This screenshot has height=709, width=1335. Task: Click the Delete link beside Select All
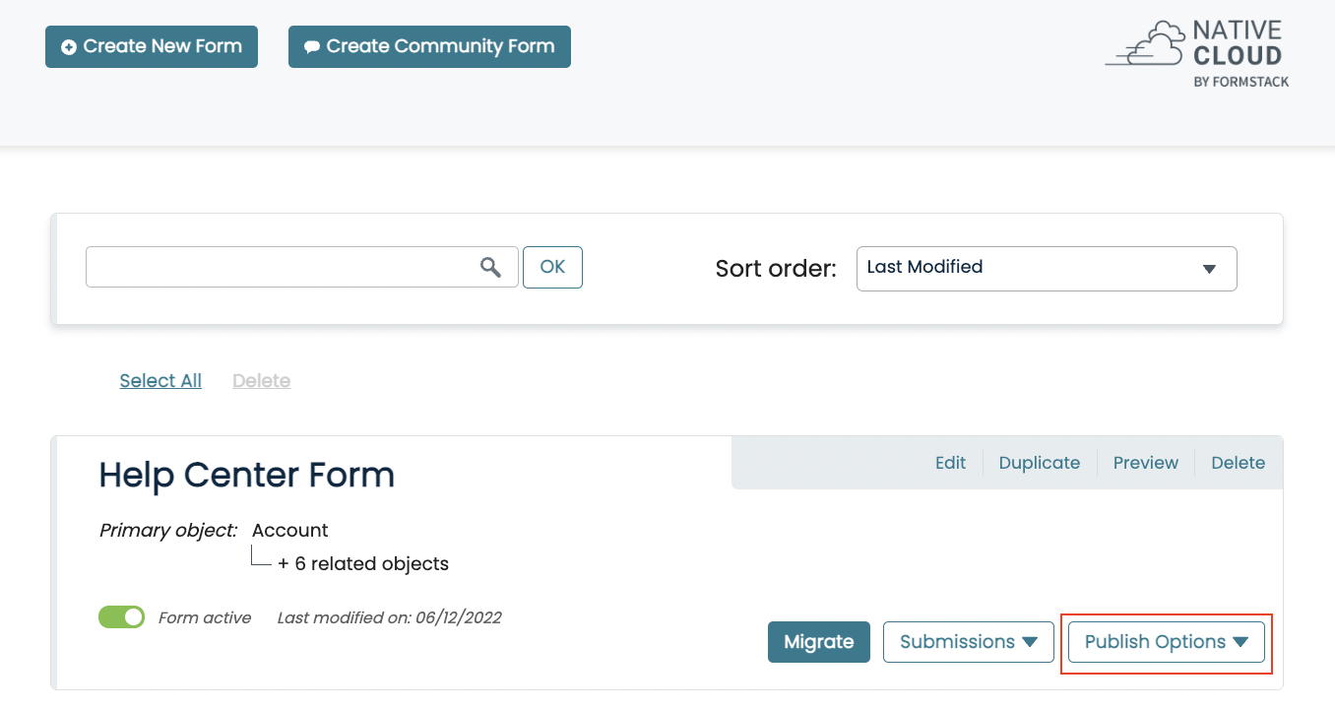coord(261,380)
